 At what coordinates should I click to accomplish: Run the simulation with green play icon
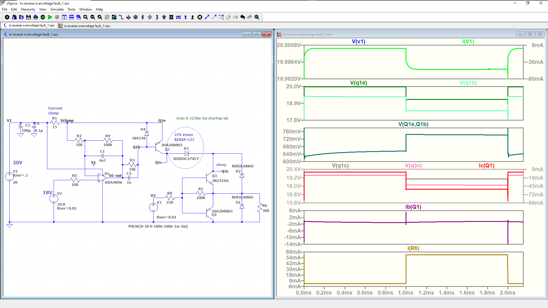(x=50, y=17)
